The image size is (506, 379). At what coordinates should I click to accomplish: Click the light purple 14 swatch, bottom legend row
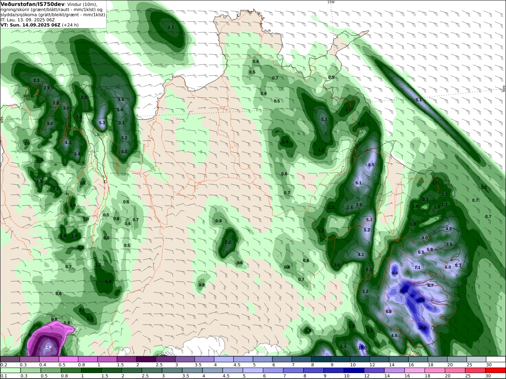[395, 370]
